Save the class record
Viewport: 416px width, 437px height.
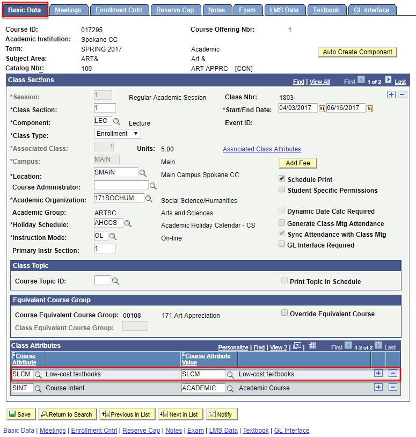(x=20, y=414)
